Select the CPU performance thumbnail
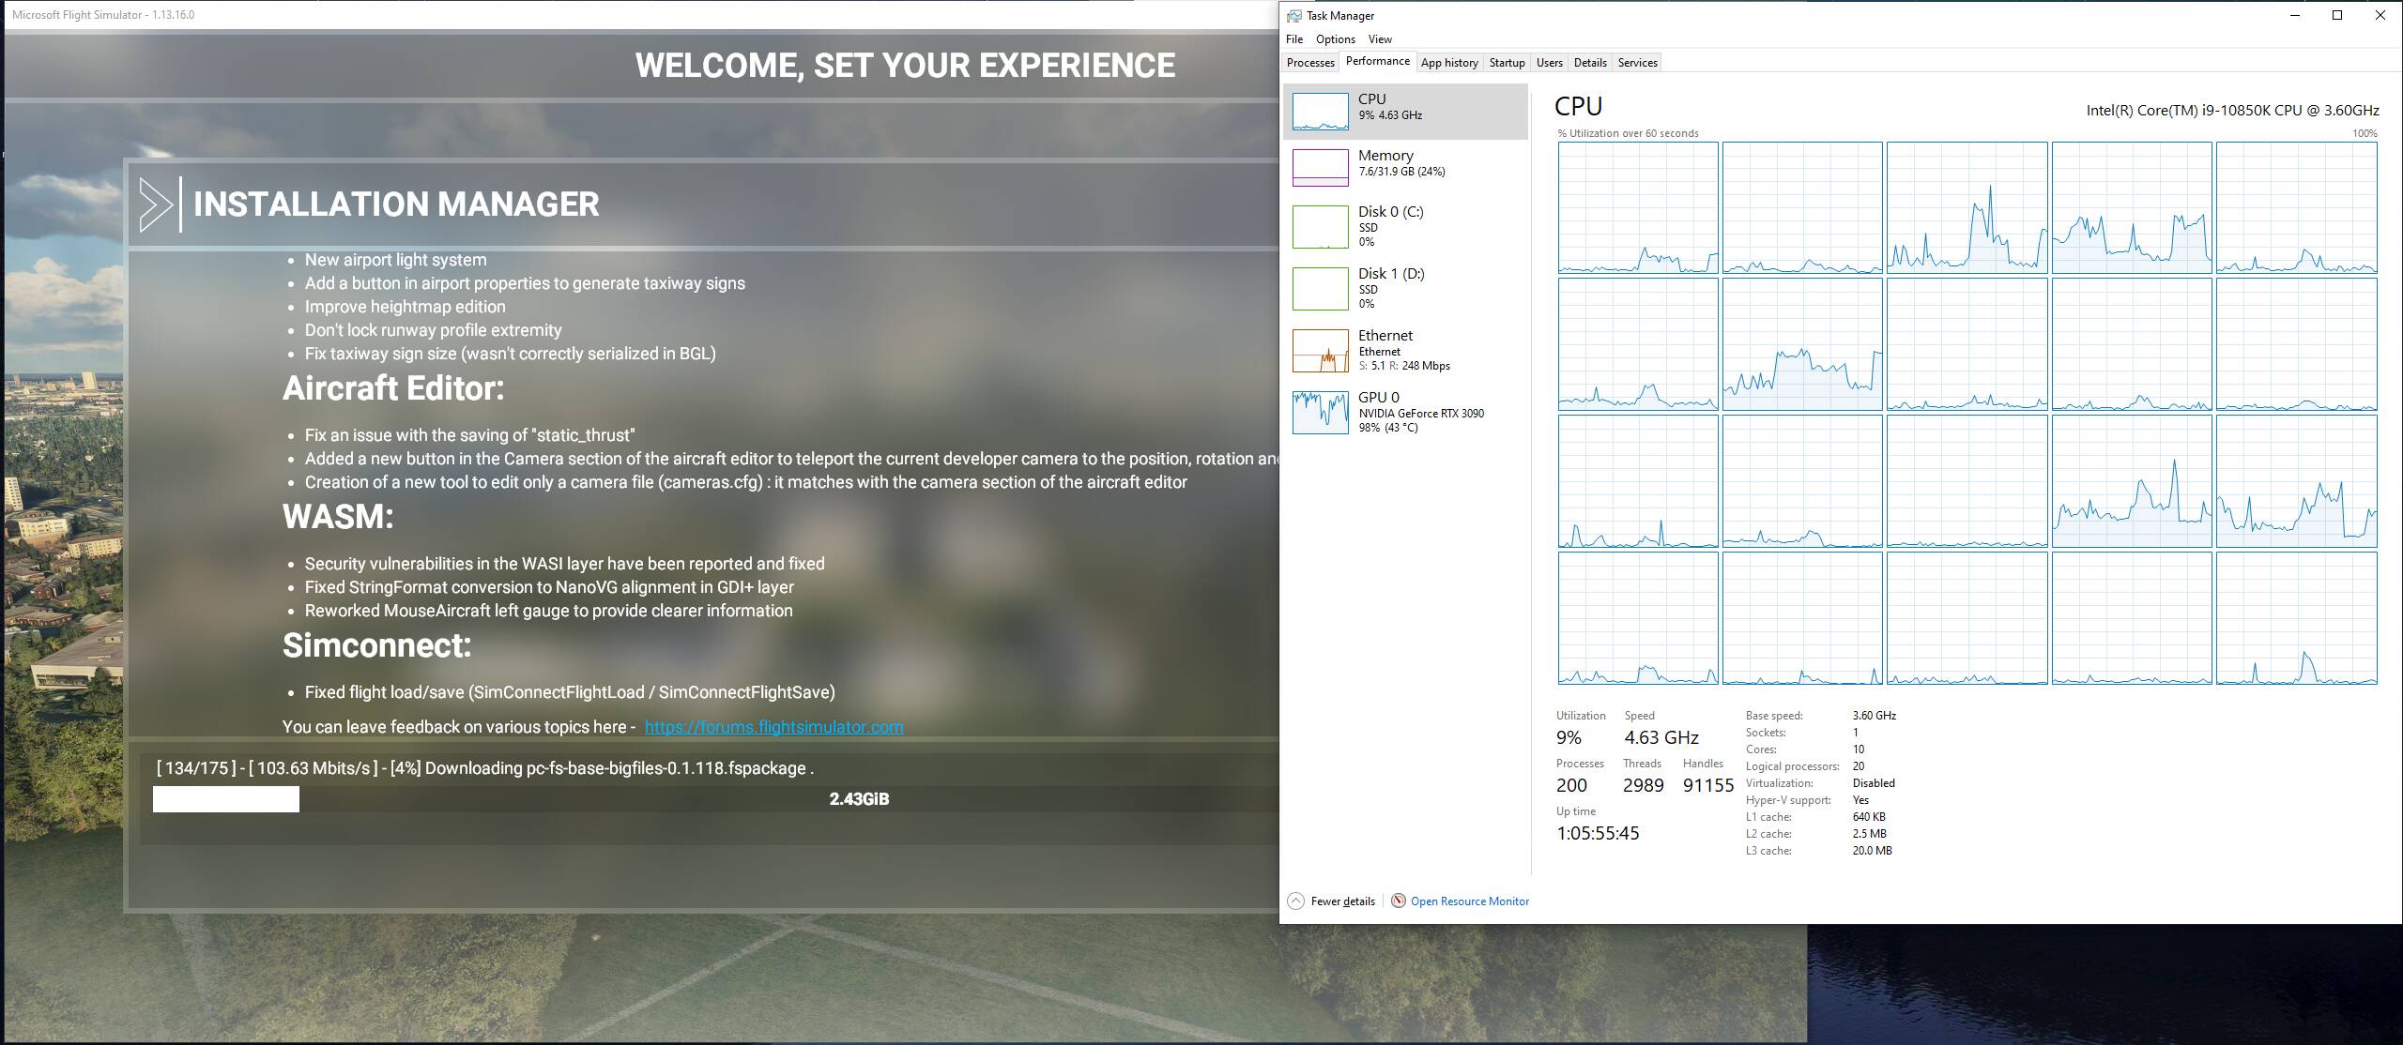 pos(1320,112)
